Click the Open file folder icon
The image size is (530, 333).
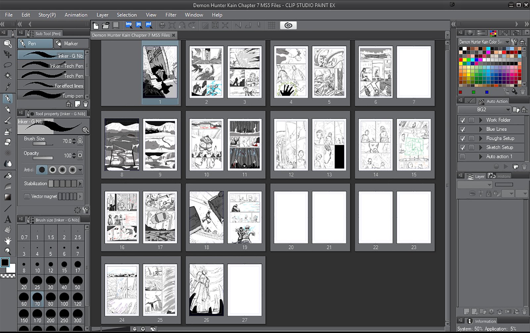pyautogui.click(x=106, y=26)
